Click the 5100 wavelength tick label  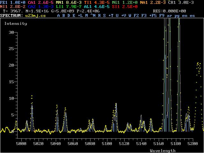107,144
